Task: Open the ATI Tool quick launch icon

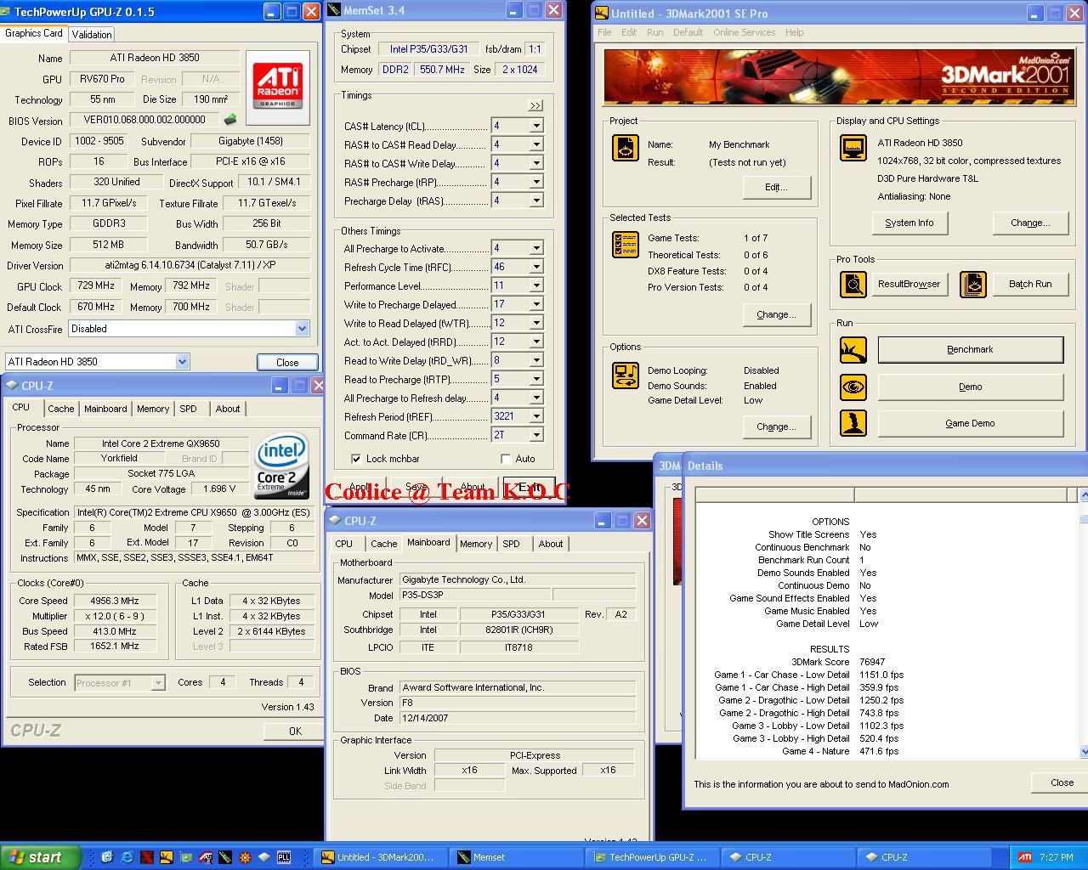Action: tap(206, 857)
